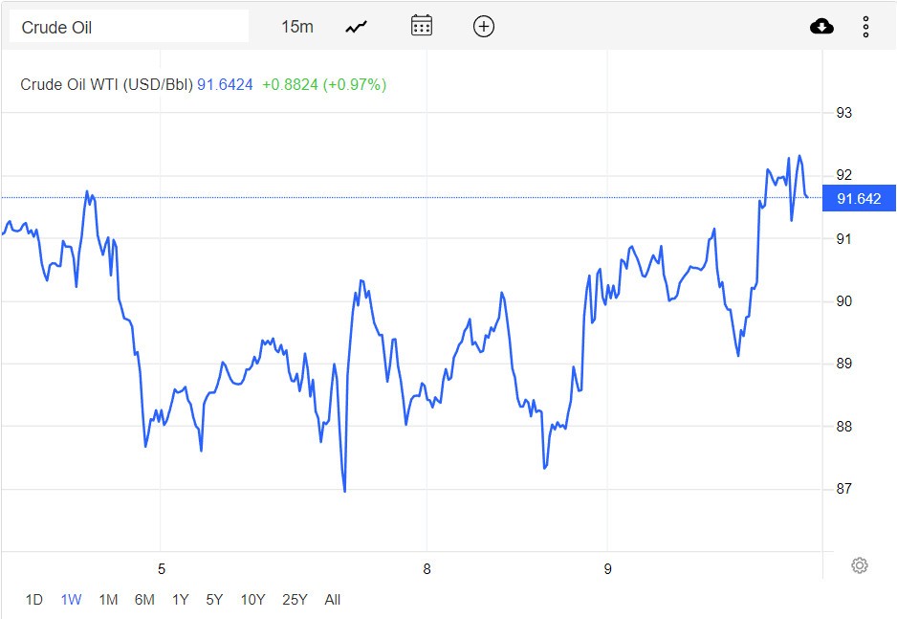This screenshot has width=897, height=619.
Task: Download chart data via cloud icon
Action: point(821,27)
